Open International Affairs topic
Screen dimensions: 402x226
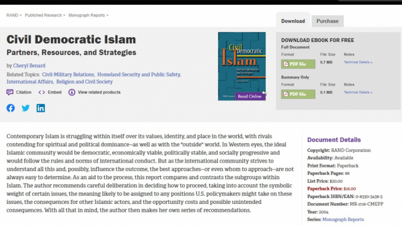[30, 82]
